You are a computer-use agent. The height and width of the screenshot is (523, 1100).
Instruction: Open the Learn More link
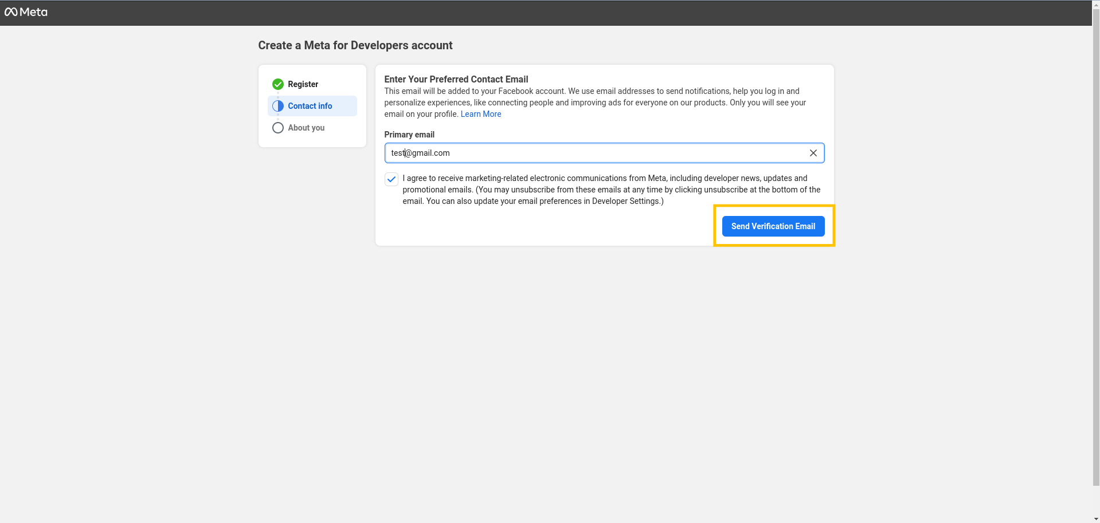click(x=481, y=114)
